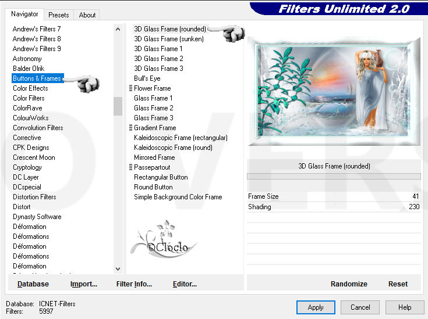Select Corrective category

[x=27, y=138]
